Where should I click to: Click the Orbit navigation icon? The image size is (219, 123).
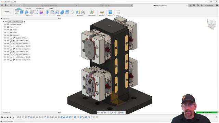click(x=98, y=112)
